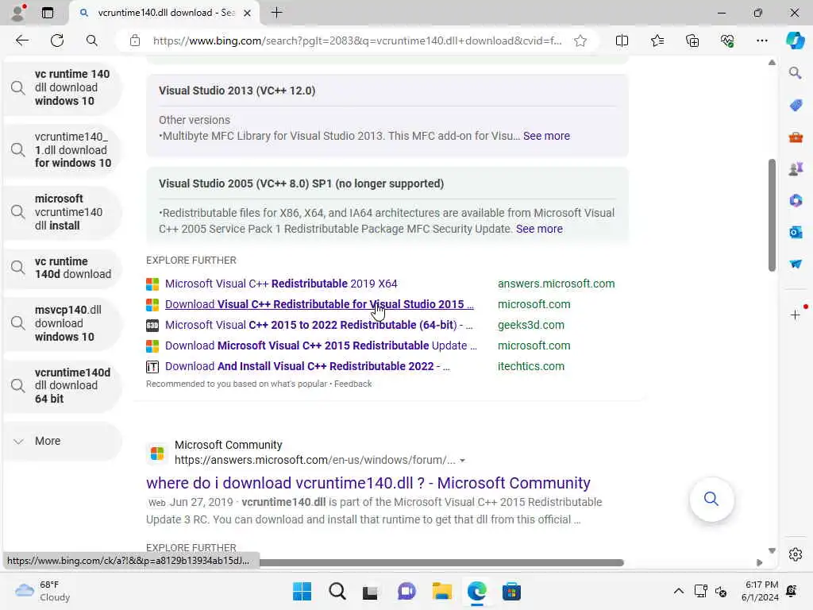Screen dimensions: 813x610
Task: Open Visual C++ 2015 to 2022 Redistributable (64-bit)
Action: click(318, 325)
